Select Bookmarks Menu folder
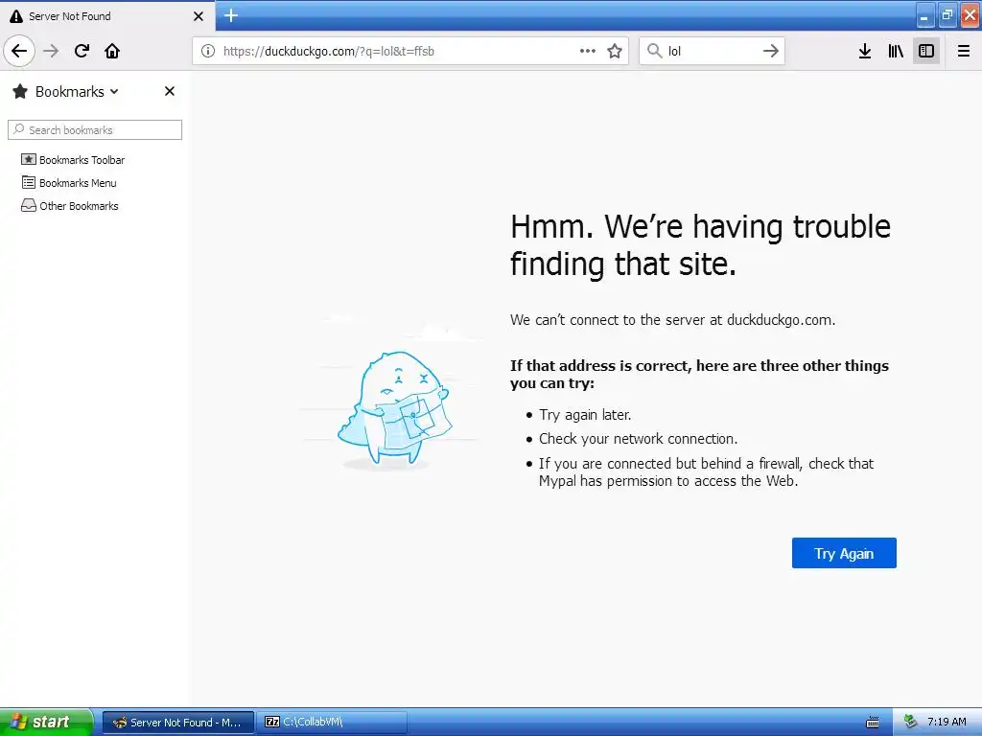Viewport: 982px width, 736px height. pyautogui.click(x=69, y=183)
